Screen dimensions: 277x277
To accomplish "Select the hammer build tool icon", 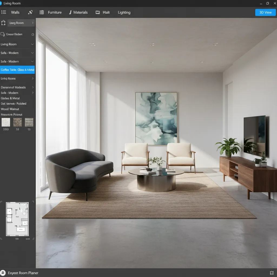I will pyautogui.click(x=30, y=12).
